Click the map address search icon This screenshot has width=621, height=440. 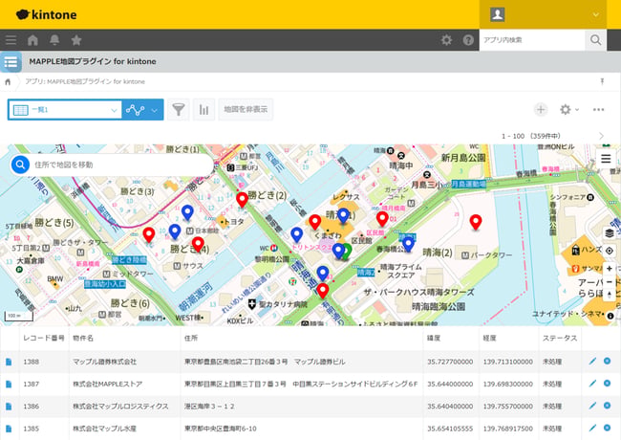pos(20,165)
